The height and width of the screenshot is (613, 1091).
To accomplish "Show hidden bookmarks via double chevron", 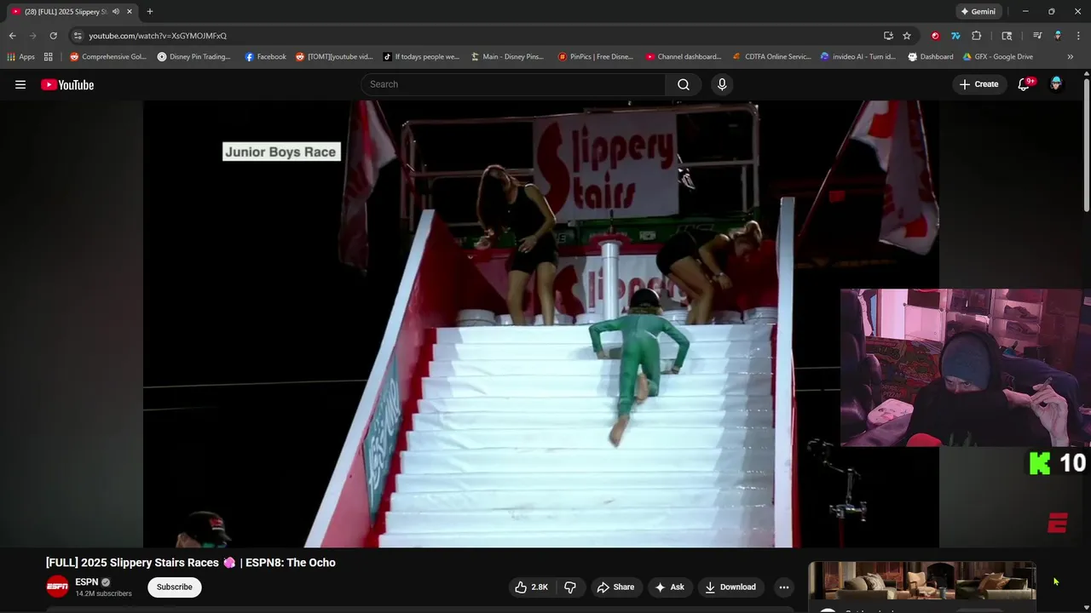I will coord(1071,57).
